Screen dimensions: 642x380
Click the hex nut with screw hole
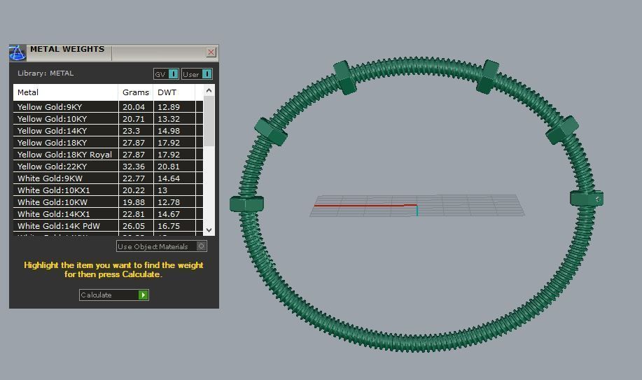point(587,199)
